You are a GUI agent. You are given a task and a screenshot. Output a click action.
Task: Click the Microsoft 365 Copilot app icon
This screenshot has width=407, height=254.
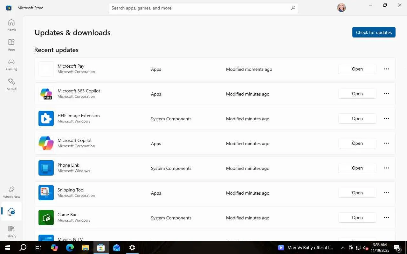tap(46, 94)
